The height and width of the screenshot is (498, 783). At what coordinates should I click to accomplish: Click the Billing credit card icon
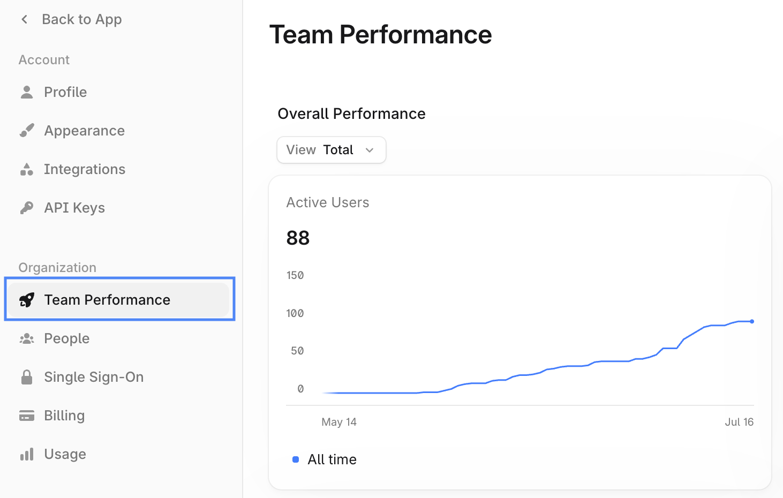tap(27, 416)
